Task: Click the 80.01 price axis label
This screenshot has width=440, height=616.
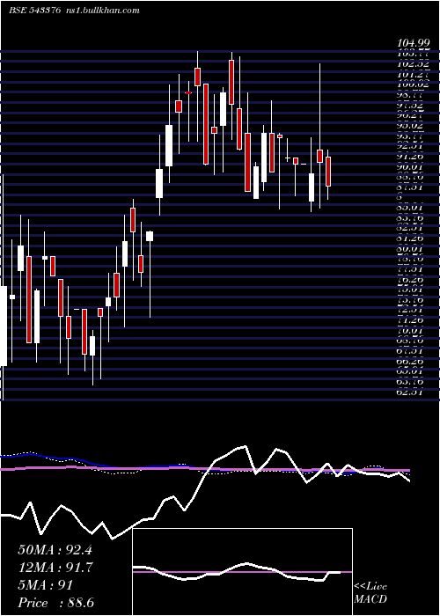Action: pos(410,248)
